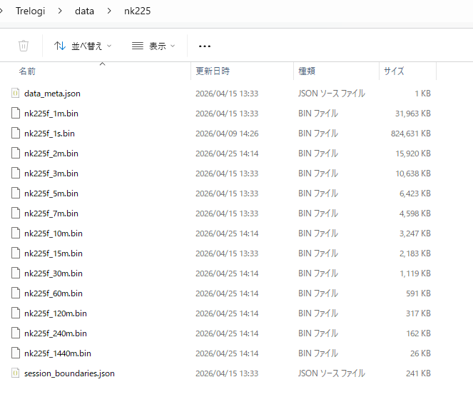Select the nk225f_1m.bin file icon
The width and height of the screenshot is (473, 397).
point(16,114)
